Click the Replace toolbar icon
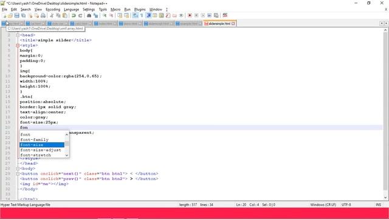 tap(95, 15)
